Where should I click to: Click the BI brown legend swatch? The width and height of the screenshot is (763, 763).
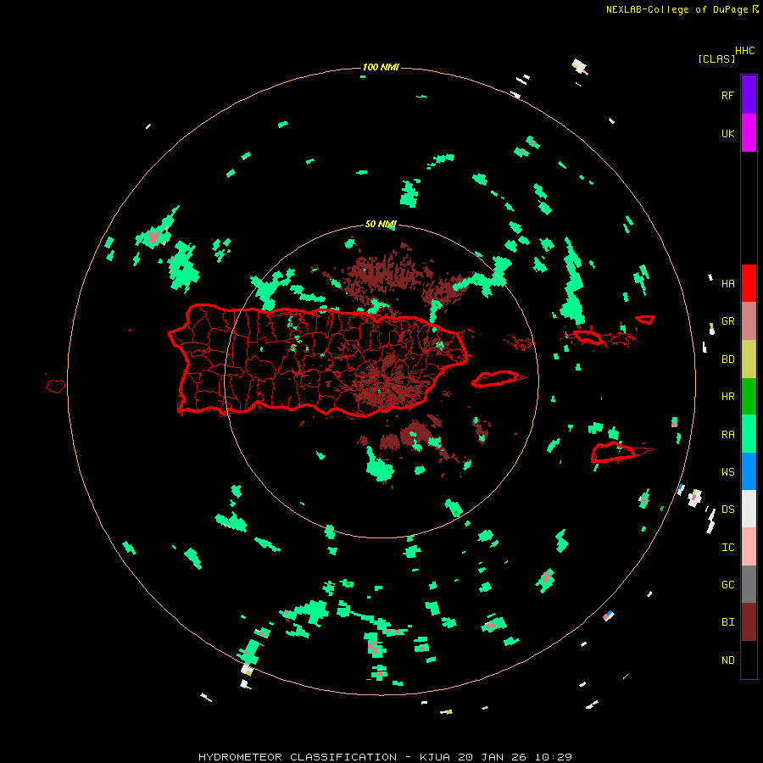pos(749,622)
